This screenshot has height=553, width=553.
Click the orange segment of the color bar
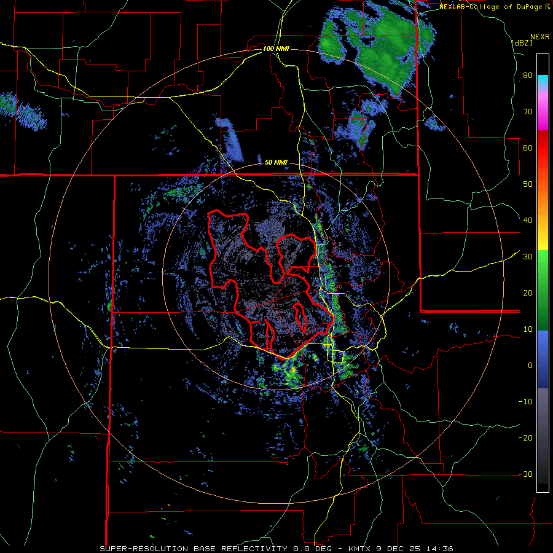(x=543, y=201)
